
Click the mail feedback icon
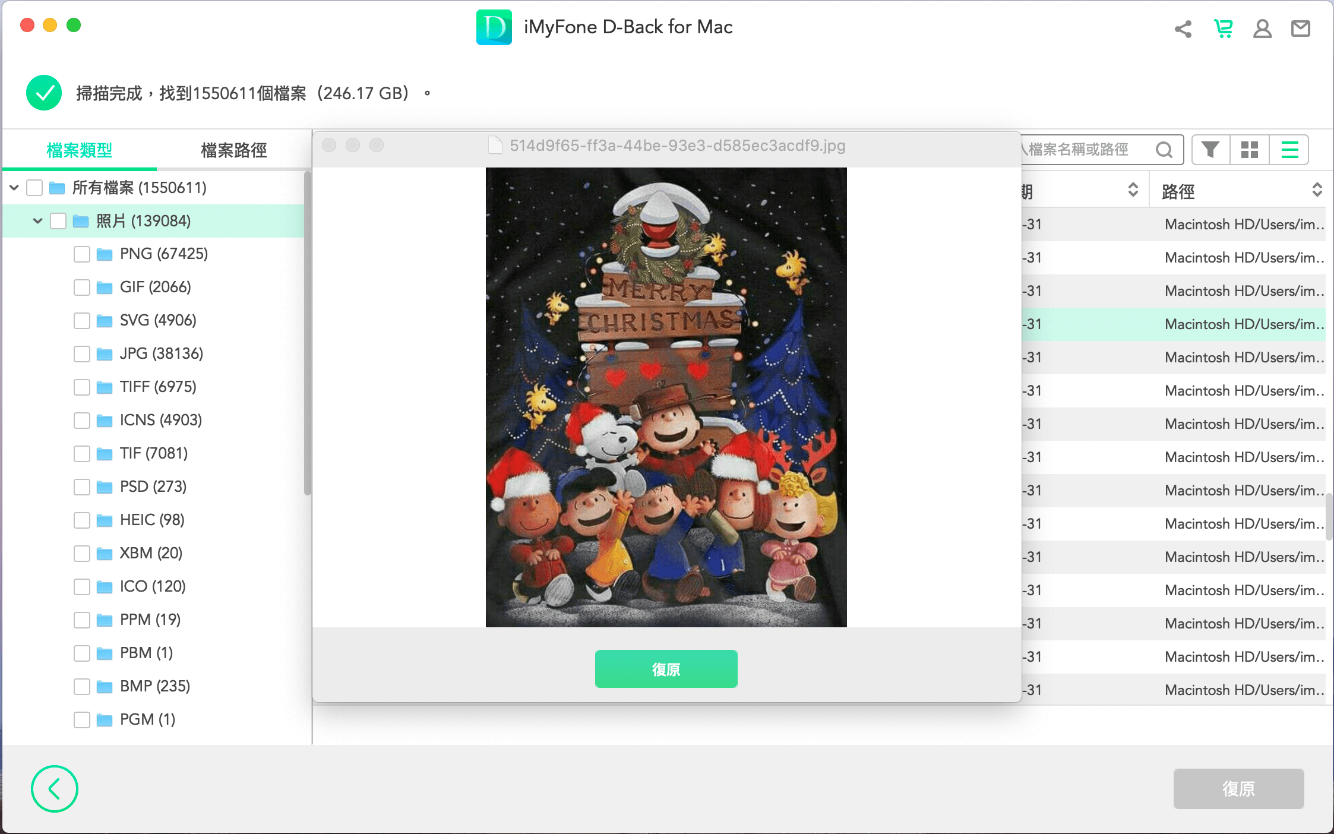pyautogui.click(x=1301, y=29)
